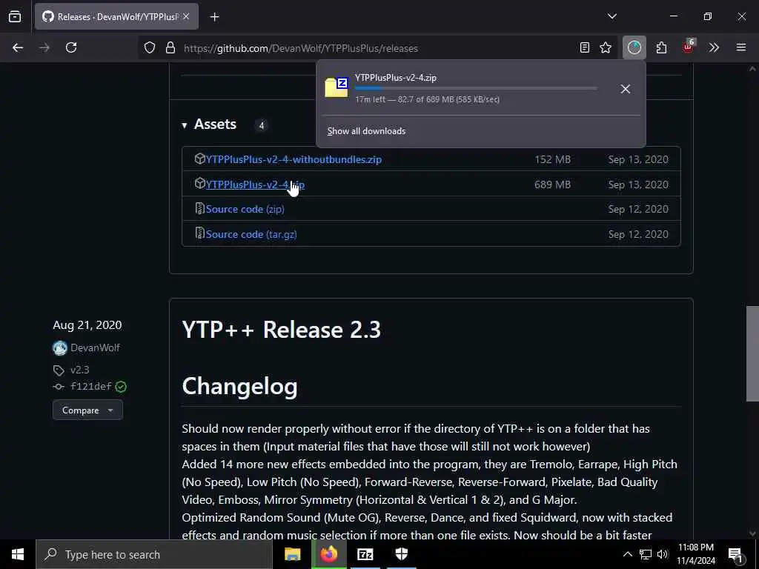Click the verified commit checkmark badge

121,387
